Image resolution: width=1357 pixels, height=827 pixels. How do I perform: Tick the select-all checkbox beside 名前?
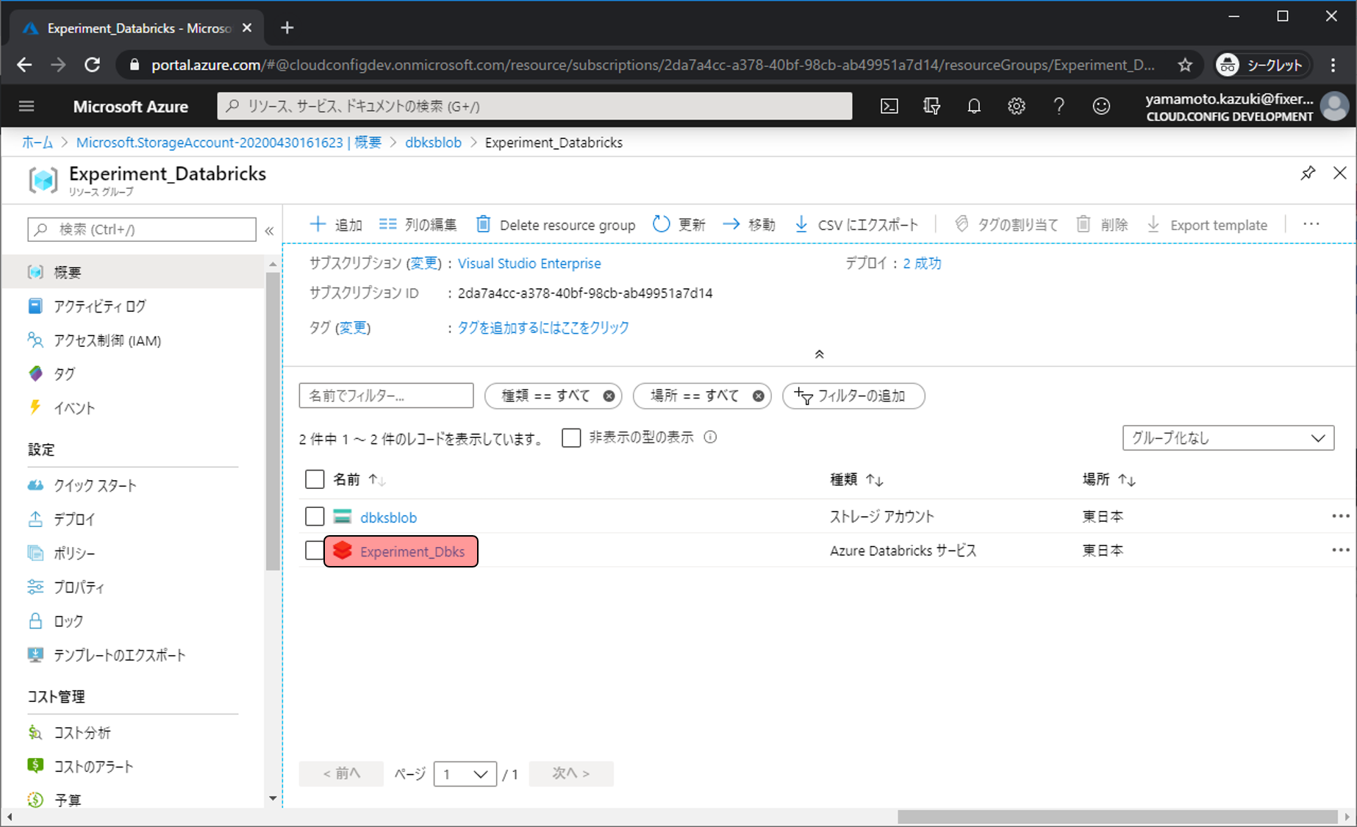(x=315, y=479)
